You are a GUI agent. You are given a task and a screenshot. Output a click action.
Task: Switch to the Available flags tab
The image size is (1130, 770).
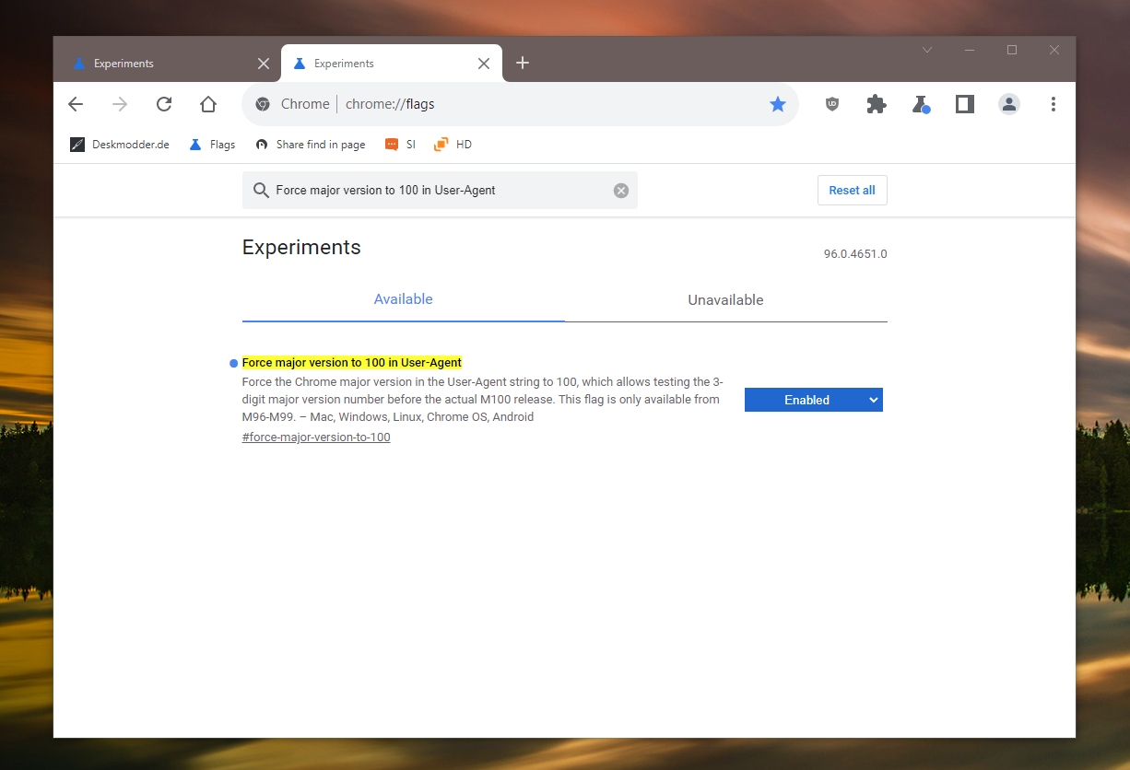pyautogui.click(x=404, y=299)
